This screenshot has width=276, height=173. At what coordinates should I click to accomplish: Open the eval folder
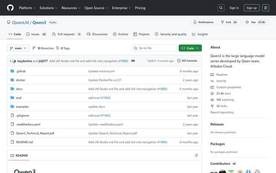click(19, 98)
